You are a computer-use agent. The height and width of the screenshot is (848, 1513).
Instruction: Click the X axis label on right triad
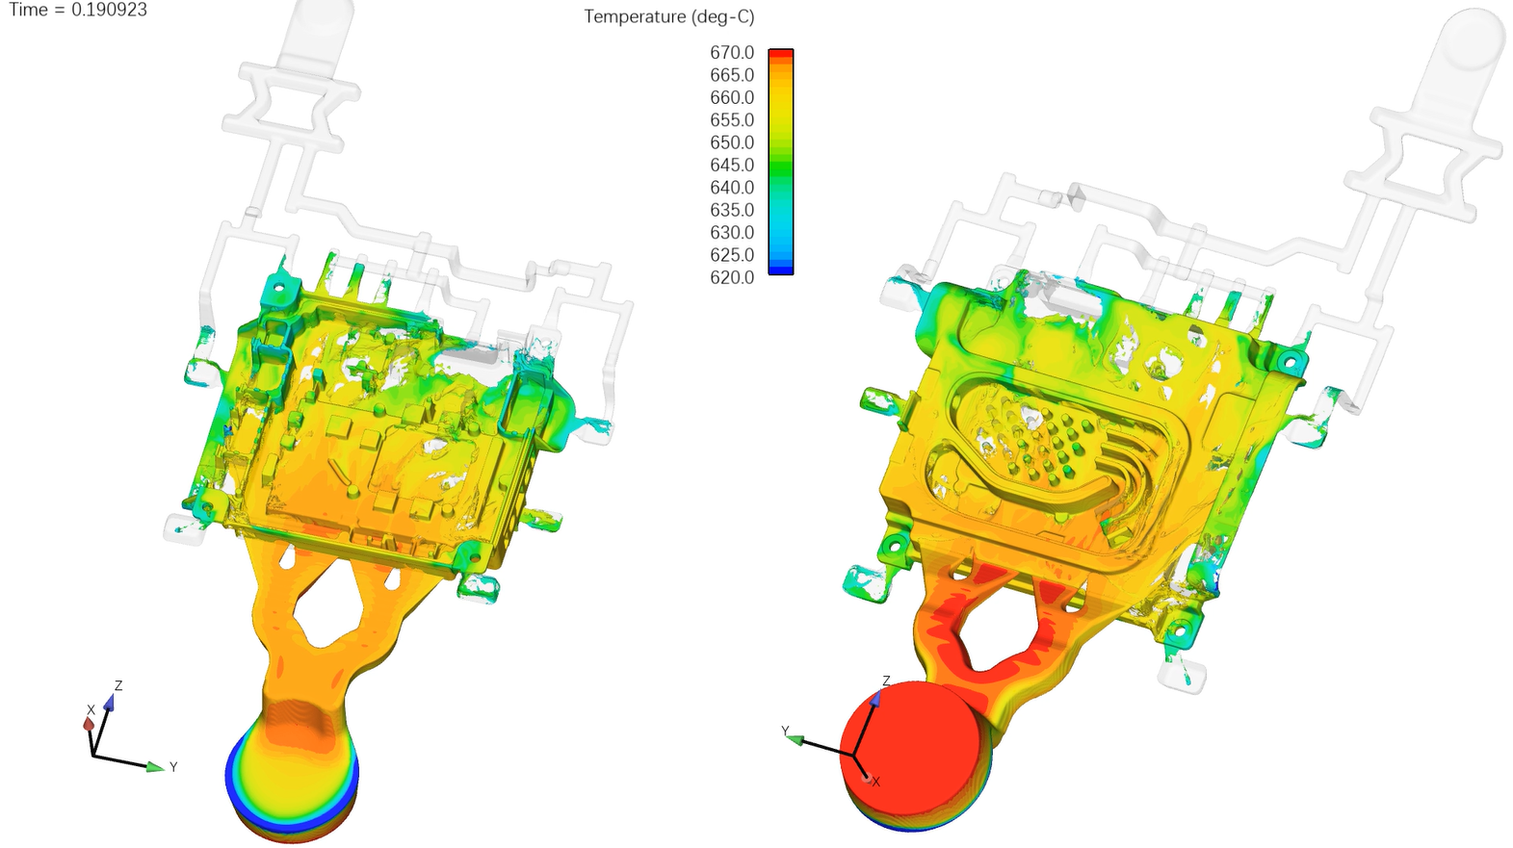876,782
